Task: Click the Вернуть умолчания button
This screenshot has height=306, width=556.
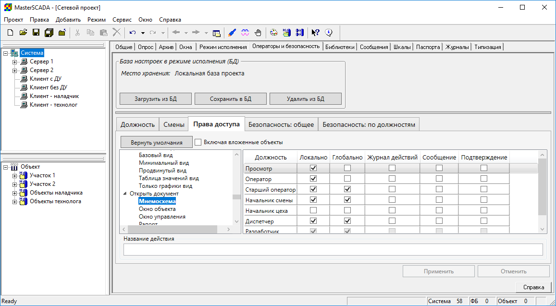Action: pos(156,143)
